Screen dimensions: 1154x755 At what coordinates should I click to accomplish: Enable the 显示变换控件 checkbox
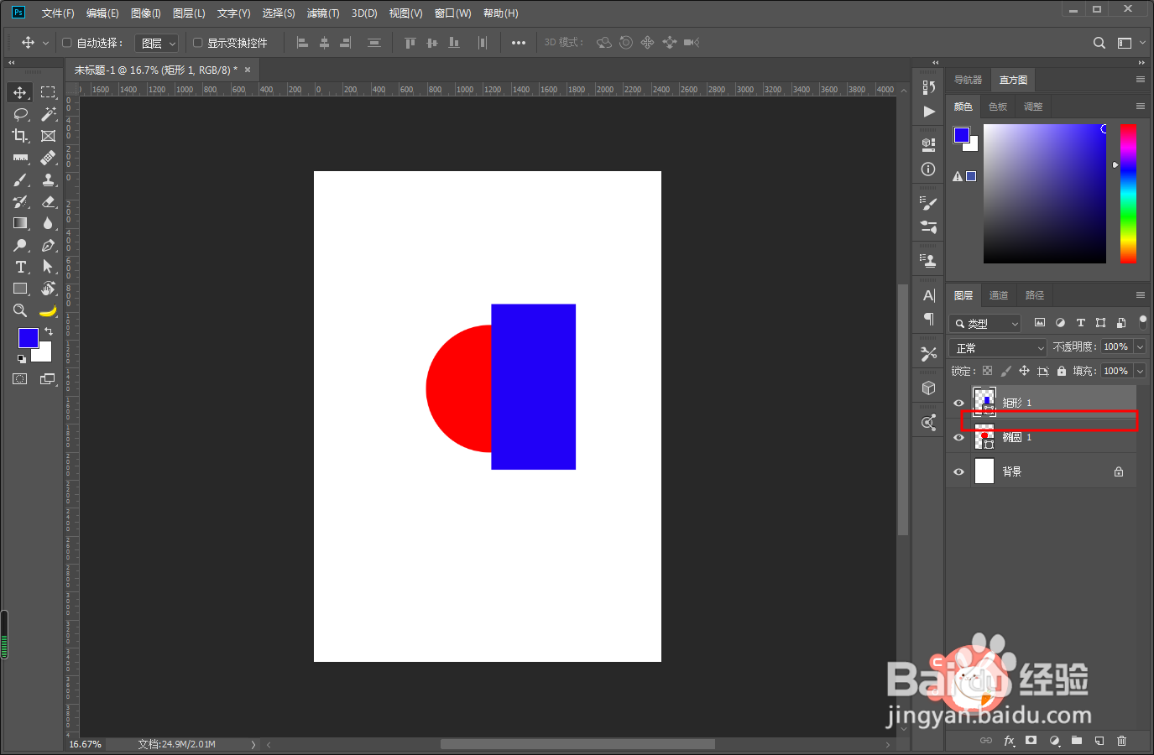[198, 43]
